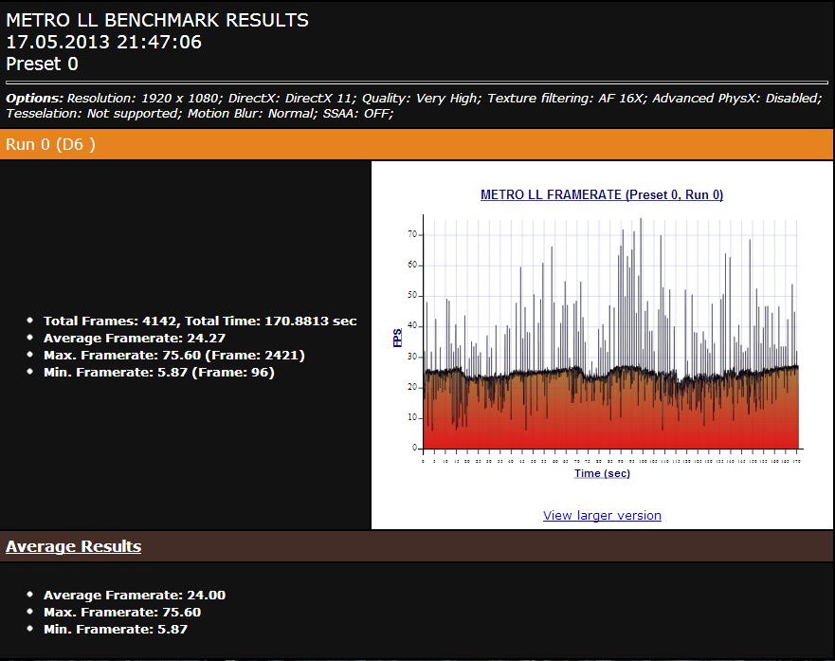The height and width of the screenshot is (661, 835).
Task: Click the Preset 0 heading
Action: click(42, 64)
